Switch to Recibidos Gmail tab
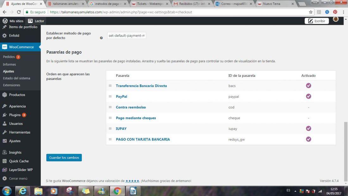This screenshot has height=196, width=348. (x=192, y=4)
